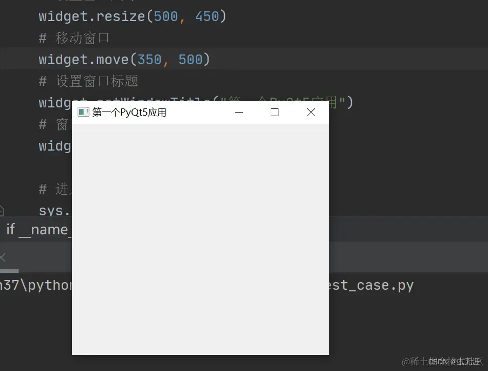This screenshot has height=371, width=488.
Task: Click the value 350 in the move call
Action: tap(149, 60)
